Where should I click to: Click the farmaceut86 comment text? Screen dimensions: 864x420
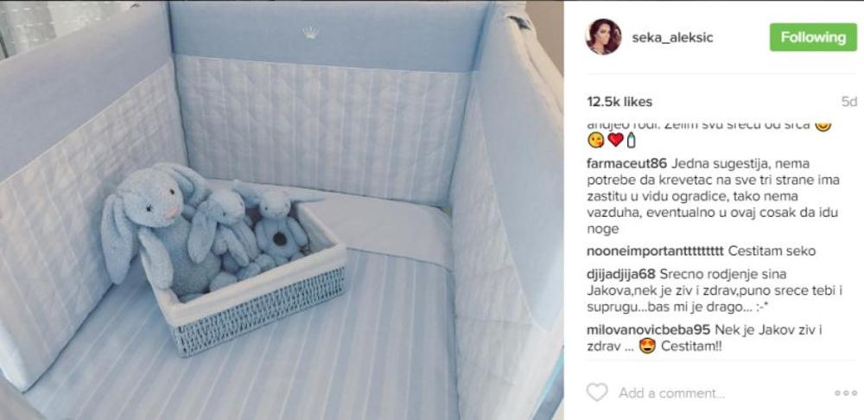pos(713,196)
